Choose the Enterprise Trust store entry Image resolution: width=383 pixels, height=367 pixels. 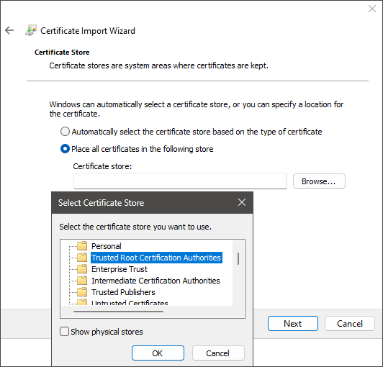click(120, 269)
